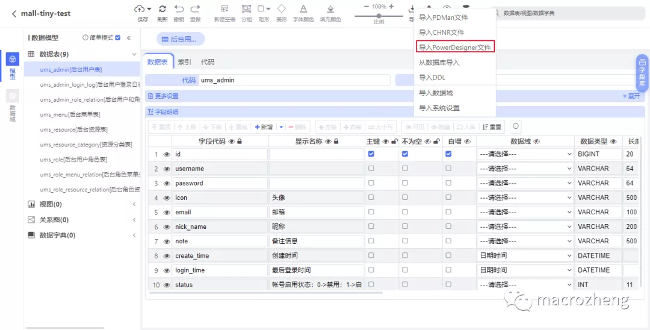Open the 字体颜色 font color tool
The image size is (650, 330).
[303, 9]
